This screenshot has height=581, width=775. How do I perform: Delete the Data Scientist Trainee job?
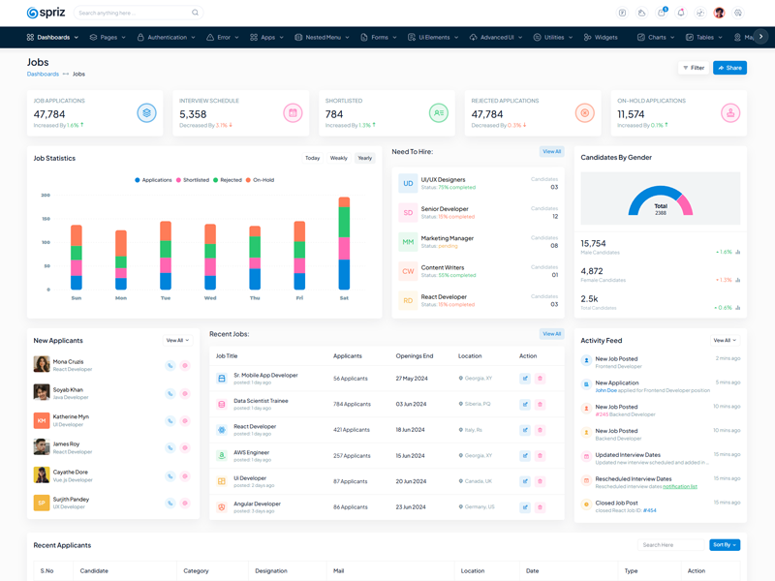pyautogui.click(x=540, y=404)
